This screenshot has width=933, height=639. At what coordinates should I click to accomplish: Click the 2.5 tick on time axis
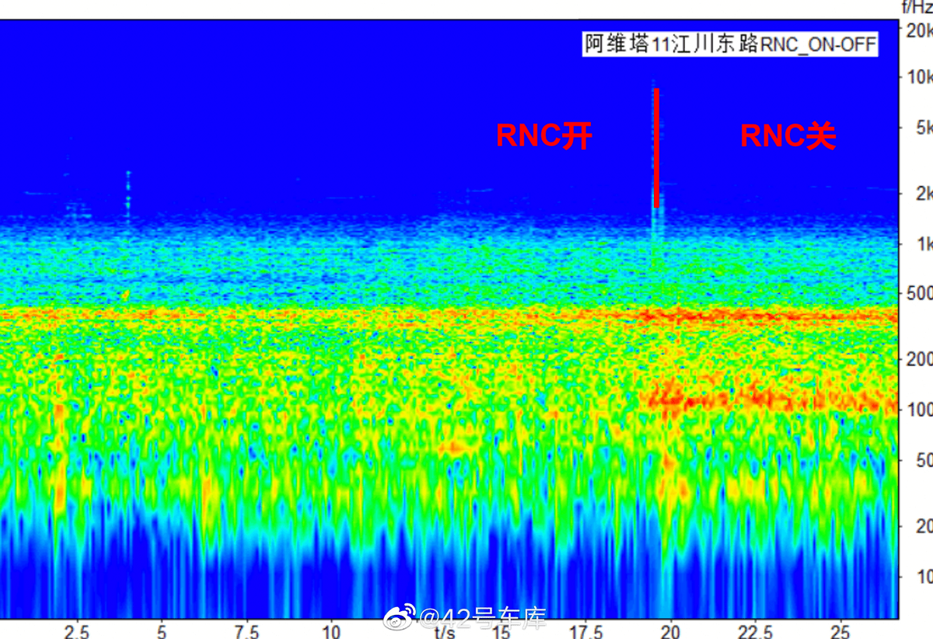(x=77, y=630)
